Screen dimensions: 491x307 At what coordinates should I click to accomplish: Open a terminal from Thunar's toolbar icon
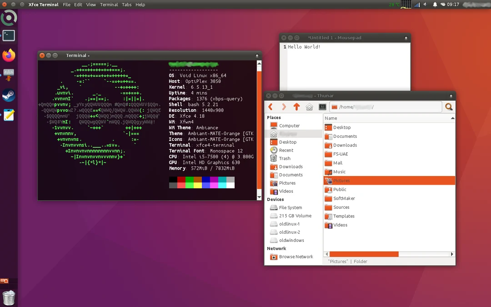tap(322, 106)
